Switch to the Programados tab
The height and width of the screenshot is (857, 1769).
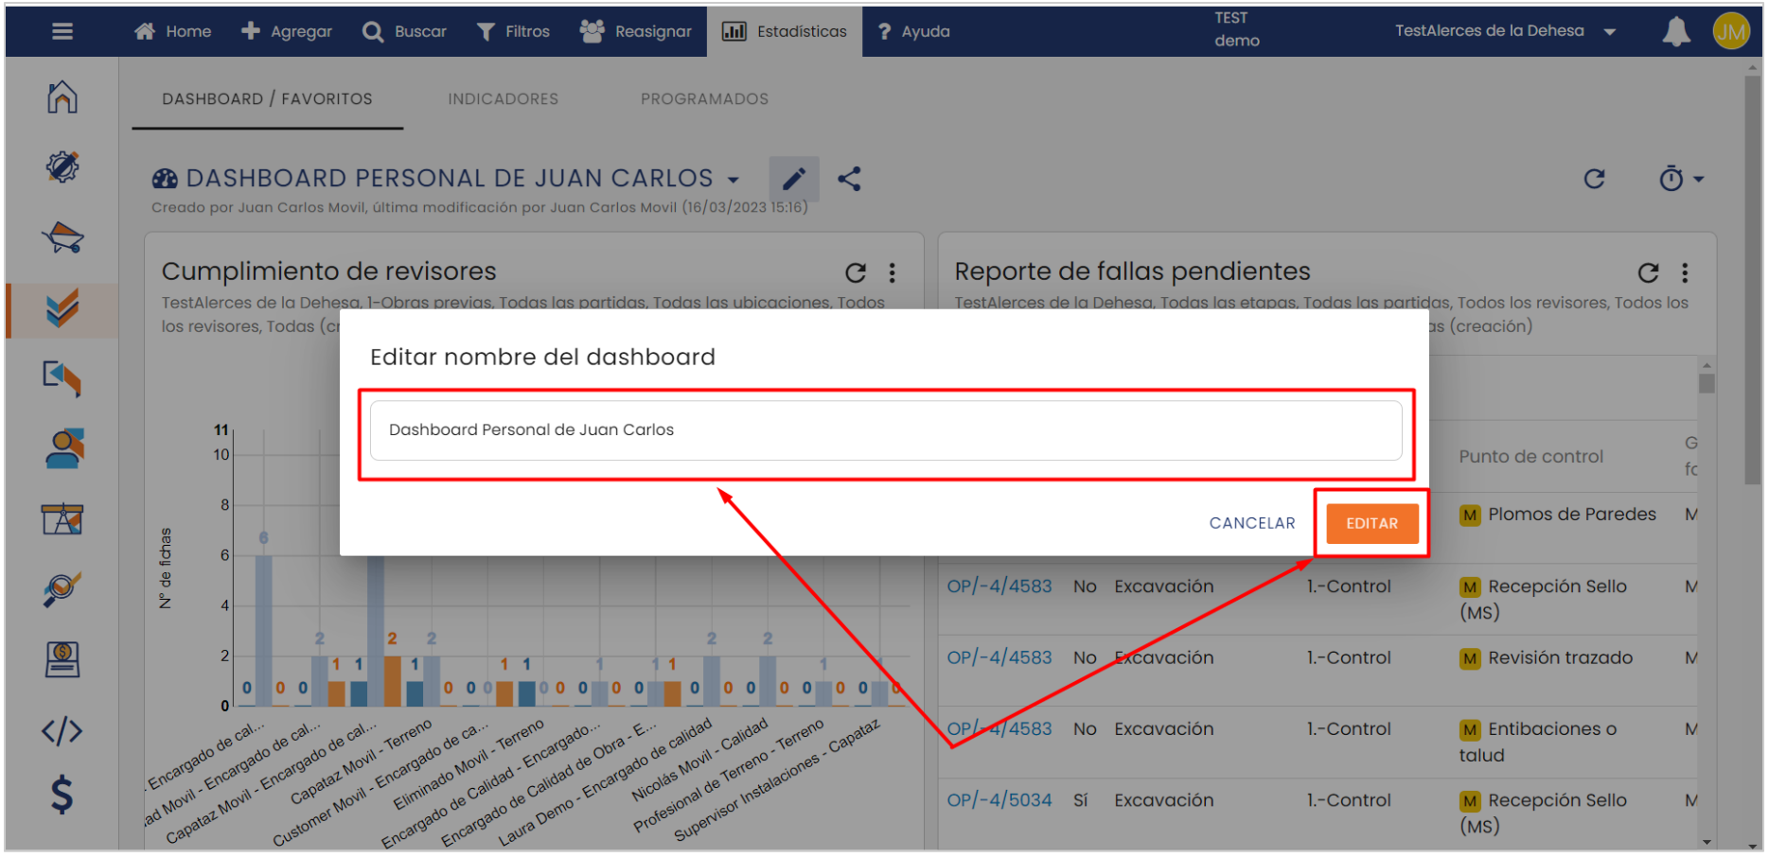tap(704, 99)
